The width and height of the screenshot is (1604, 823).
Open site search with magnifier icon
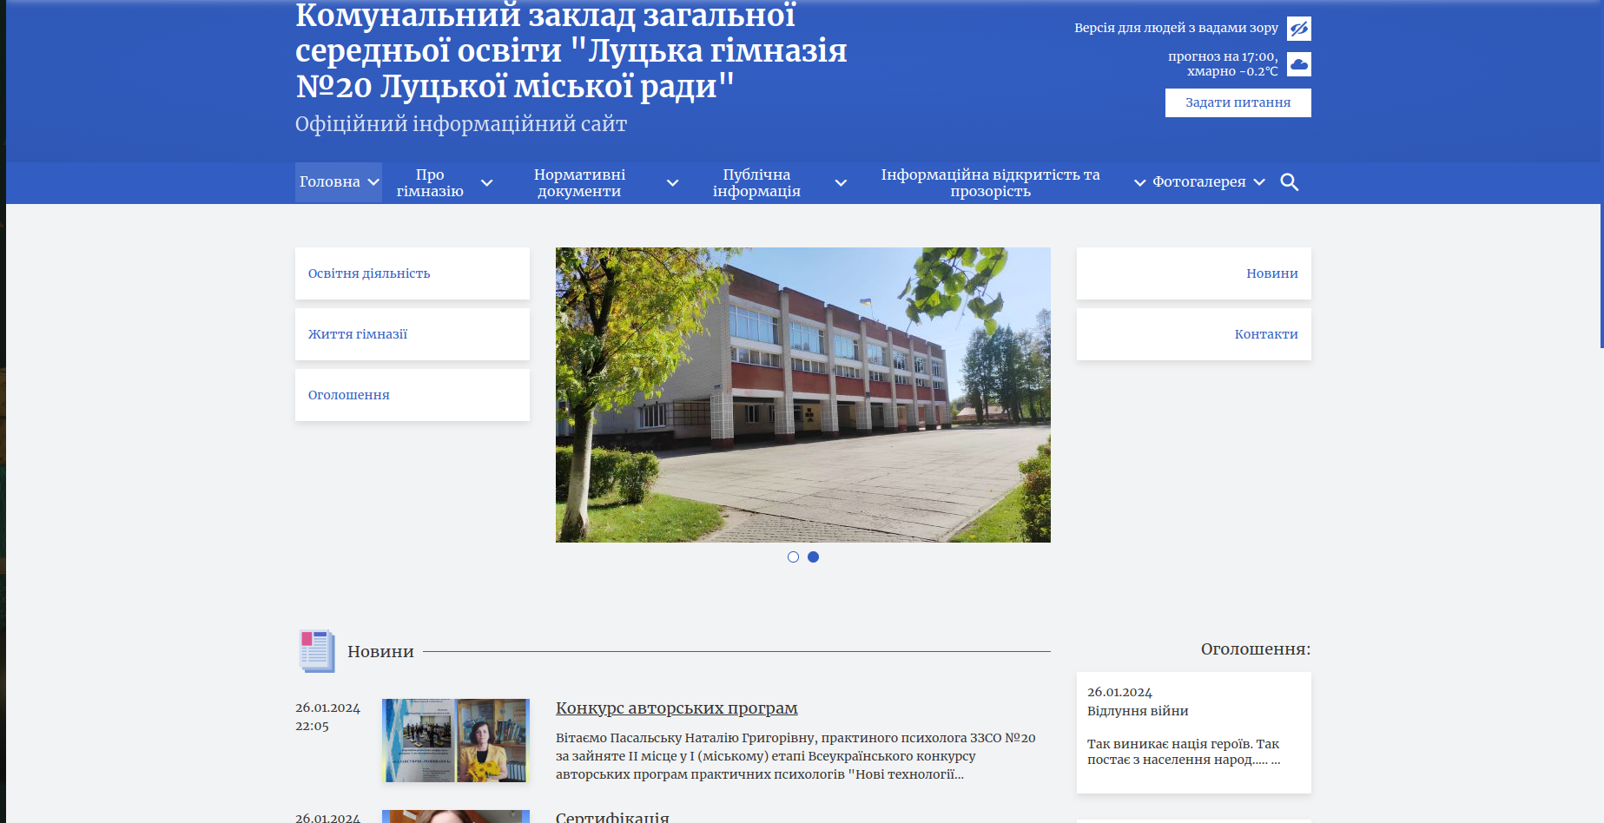tap(1289, 182)
